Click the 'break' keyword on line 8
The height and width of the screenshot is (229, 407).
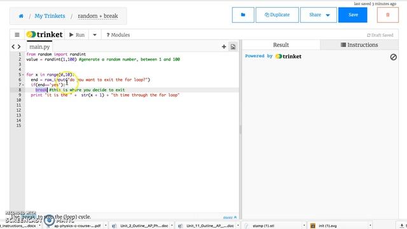coord(41,90)
